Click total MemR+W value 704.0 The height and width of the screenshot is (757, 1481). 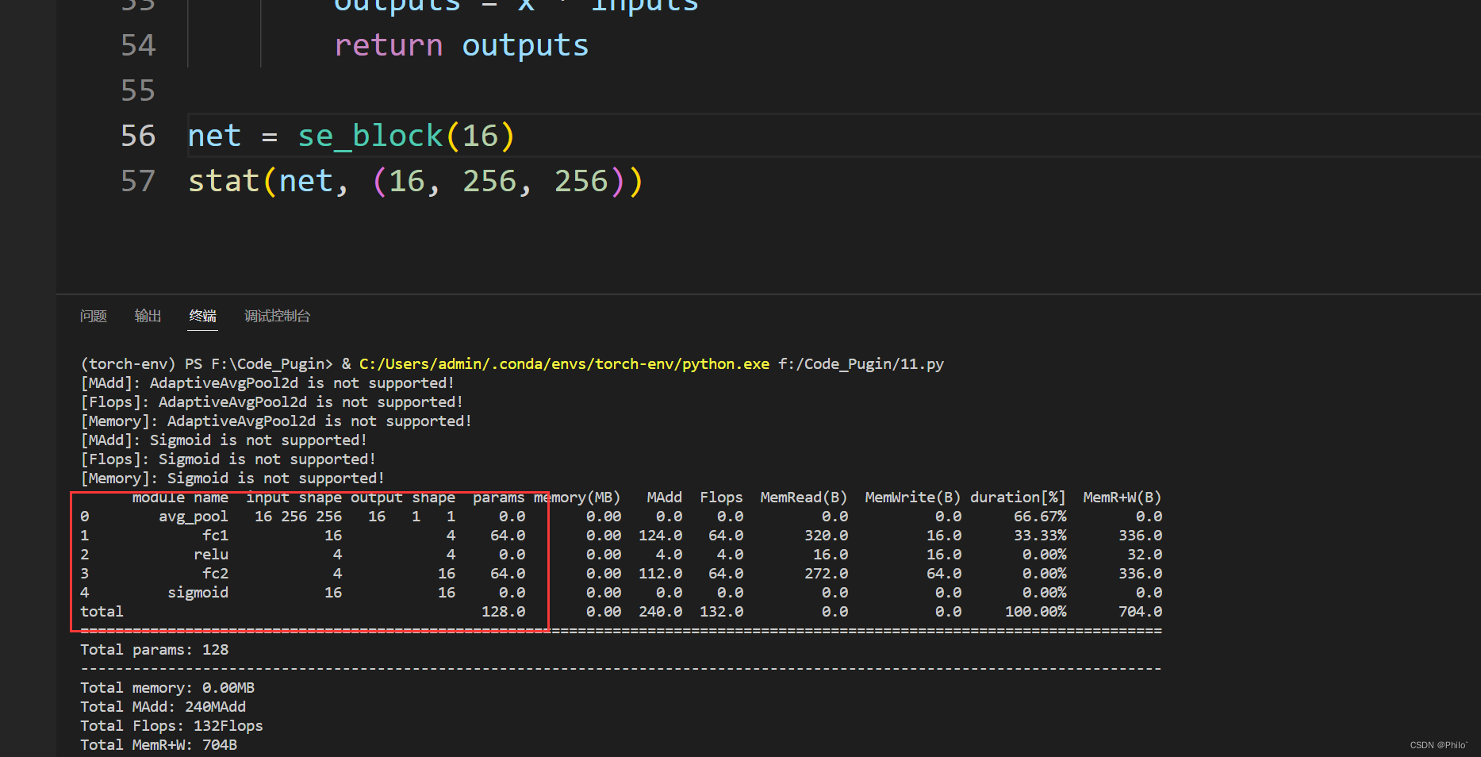1141,612
